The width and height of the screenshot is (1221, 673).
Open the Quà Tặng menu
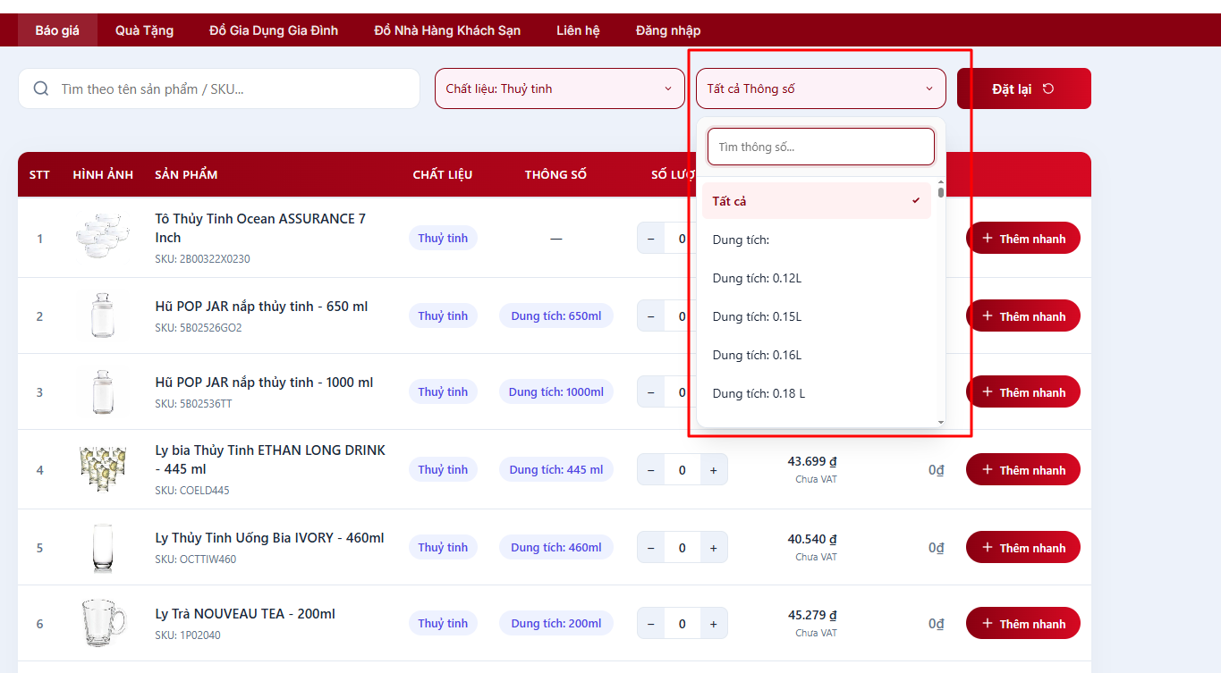pyautogui.click(x=144, y=30)
